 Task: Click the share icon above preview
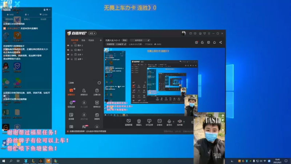click(220, 42)
